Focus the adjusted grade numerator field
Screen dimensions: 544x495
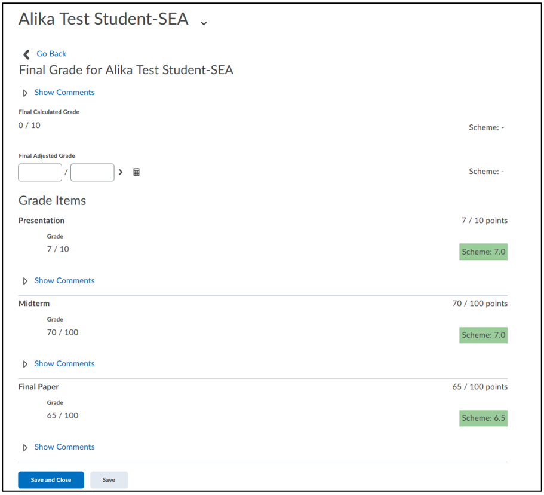40,172
